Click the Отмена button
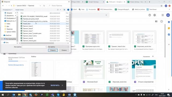Screen dimensions: 172x97 click(64, 50)
